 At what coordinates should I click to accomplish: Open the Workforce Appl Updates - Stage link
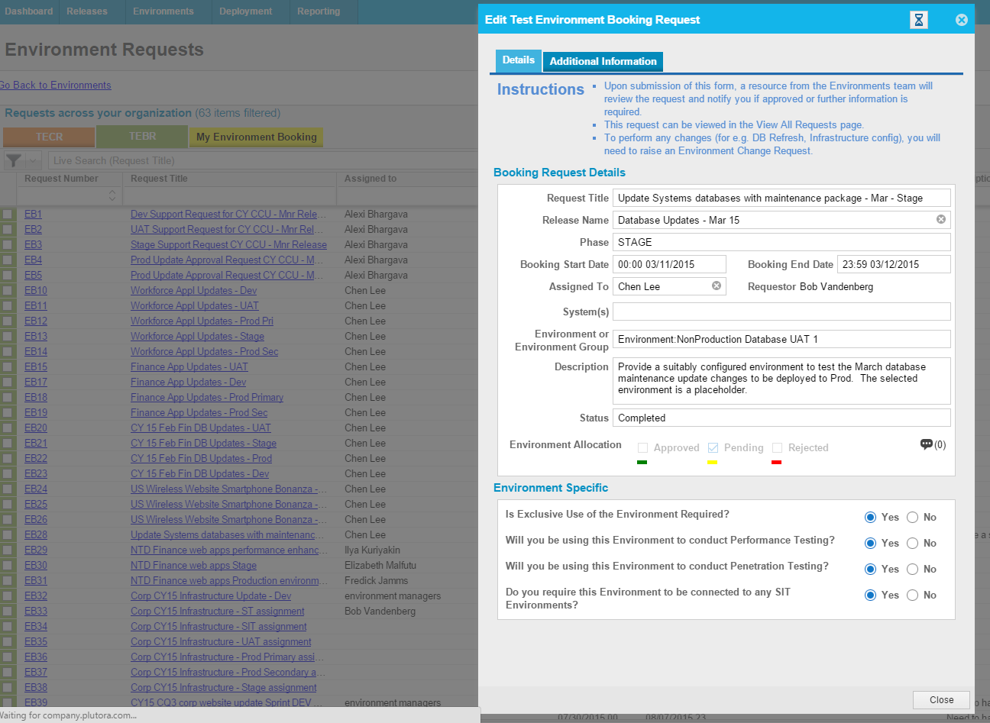point(197,337)
